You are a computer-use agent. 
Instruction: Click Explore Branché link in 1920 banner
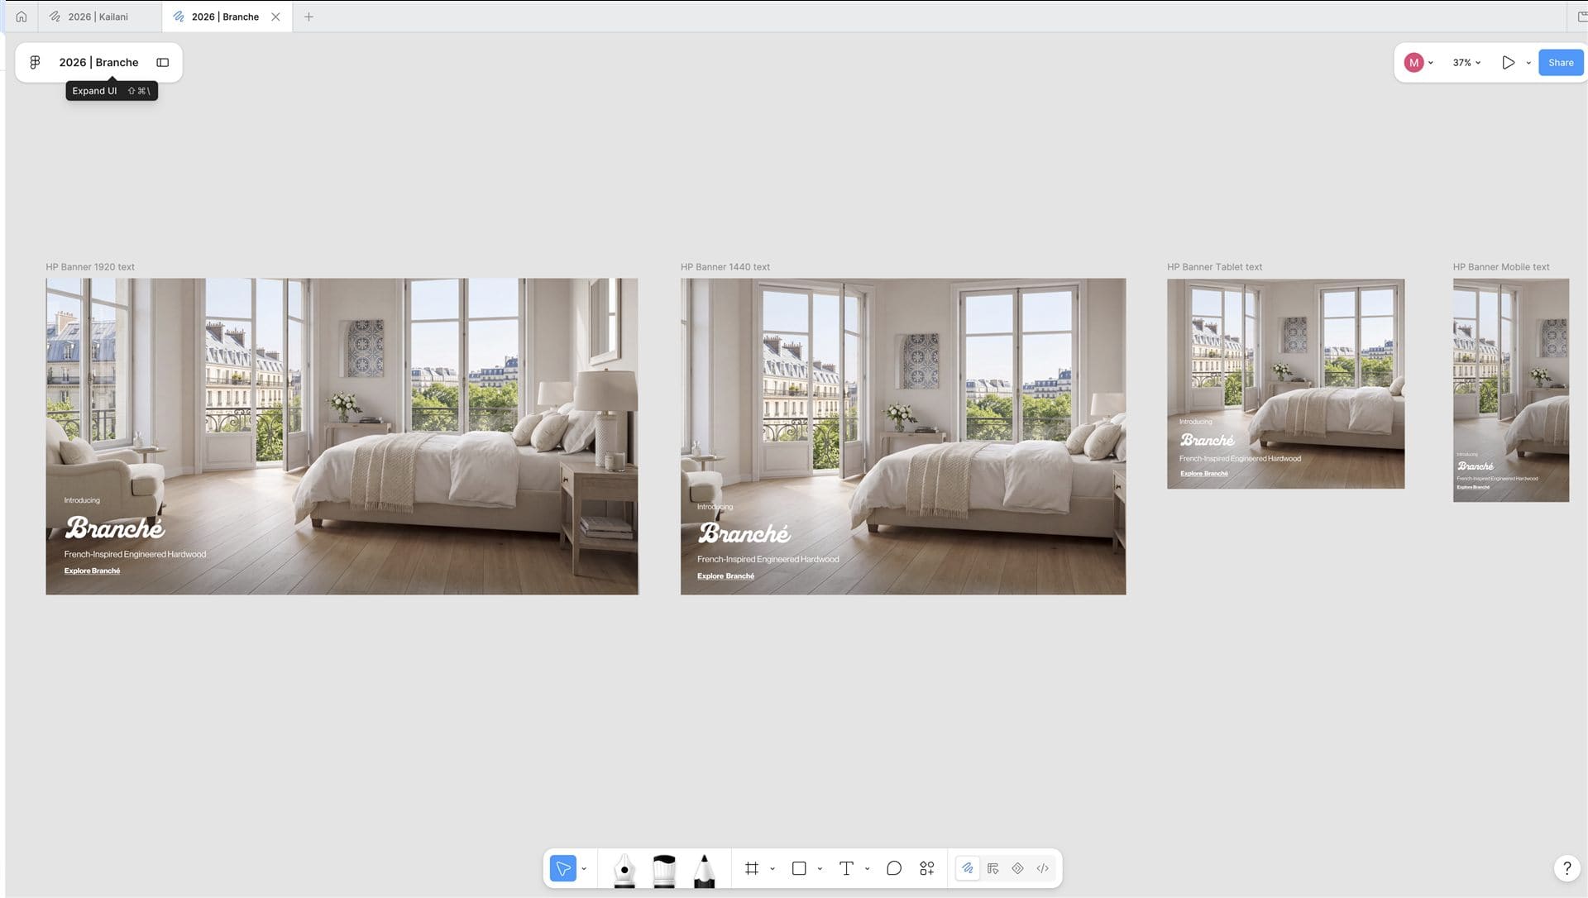coord(92,571)
